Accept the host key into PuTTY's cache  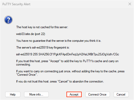tap(74, 95)
